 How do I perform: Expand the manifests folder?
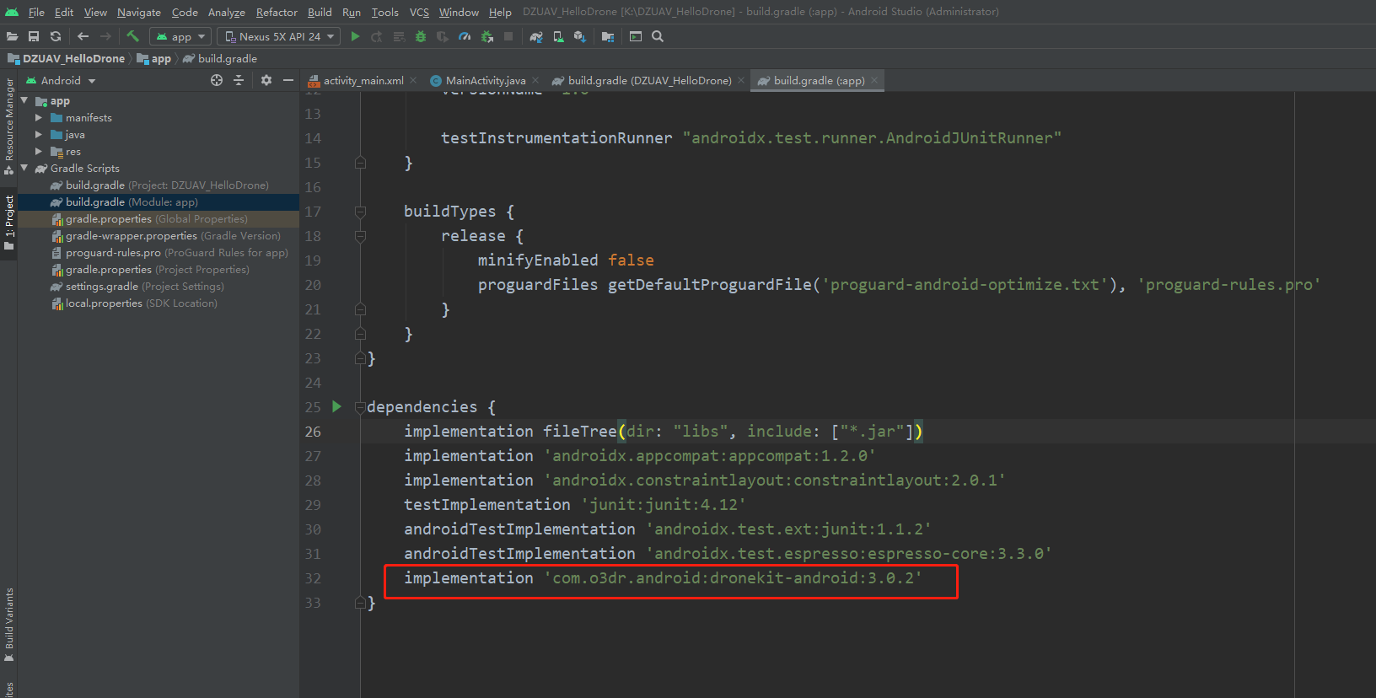point(39,117)
